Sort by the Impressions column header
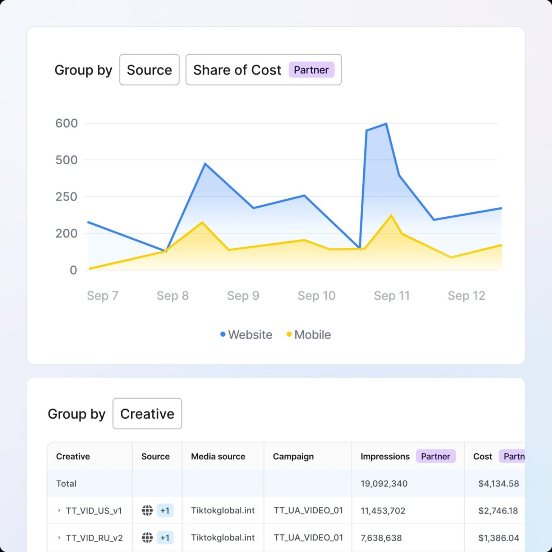Viewport: 552px width, 552px height. (x=385, y=456)
